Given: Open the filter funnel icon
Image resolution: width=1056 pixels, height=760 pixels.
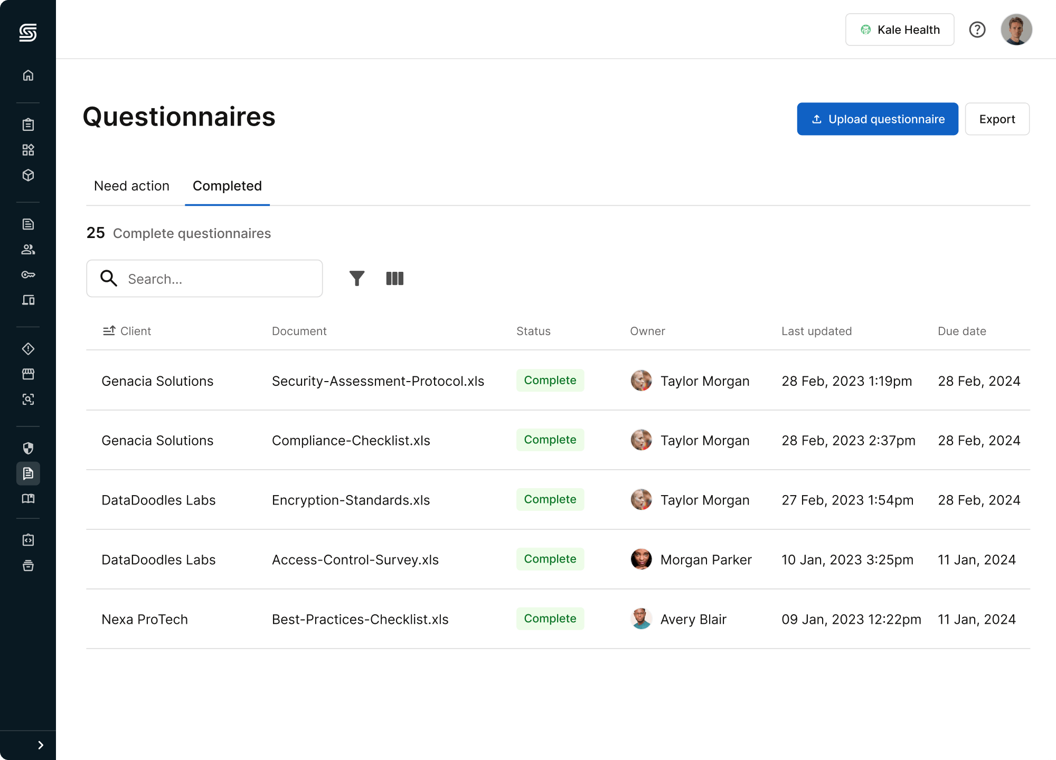Looking at the screenshot, I should point(357,278).
